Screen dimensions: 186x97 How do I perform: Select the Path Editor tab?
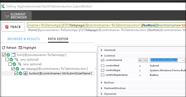(58, 39)
